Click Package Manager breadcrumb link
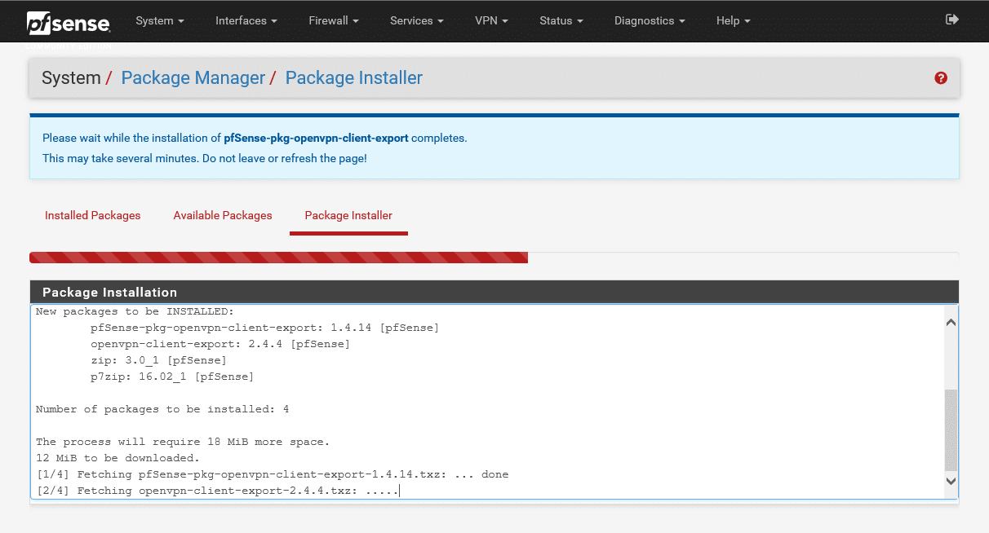 click(x=193, y=78)
